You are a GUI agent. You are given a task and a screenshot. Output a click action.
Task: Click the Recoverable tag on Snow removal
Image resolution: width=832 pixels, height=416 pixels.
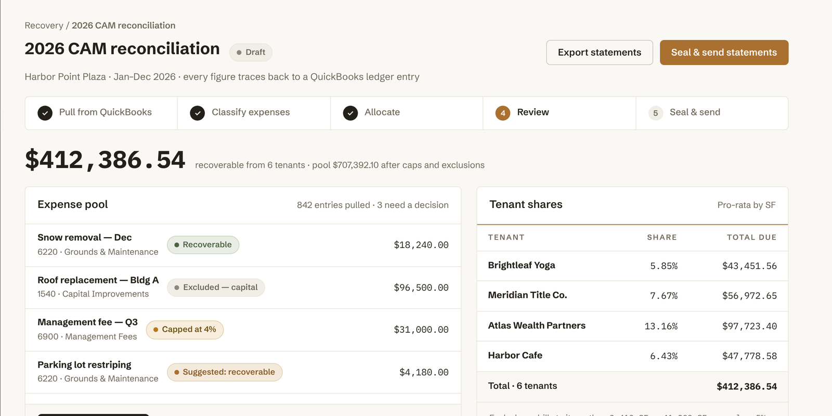click(203, 245)
